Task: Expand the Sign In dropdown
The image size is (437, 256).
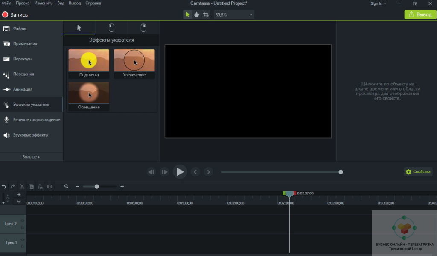Action: coord(378,3)
